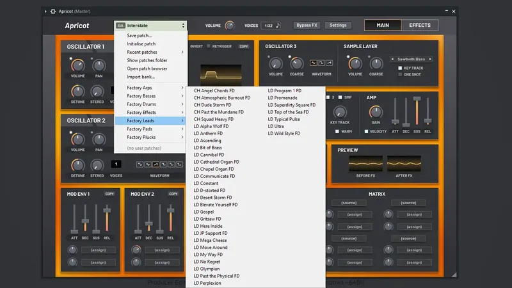The height and width of the screenshot is (288, 512).
Task: Click the Oscillator 2 PAN knob
Action: [99, 140]
